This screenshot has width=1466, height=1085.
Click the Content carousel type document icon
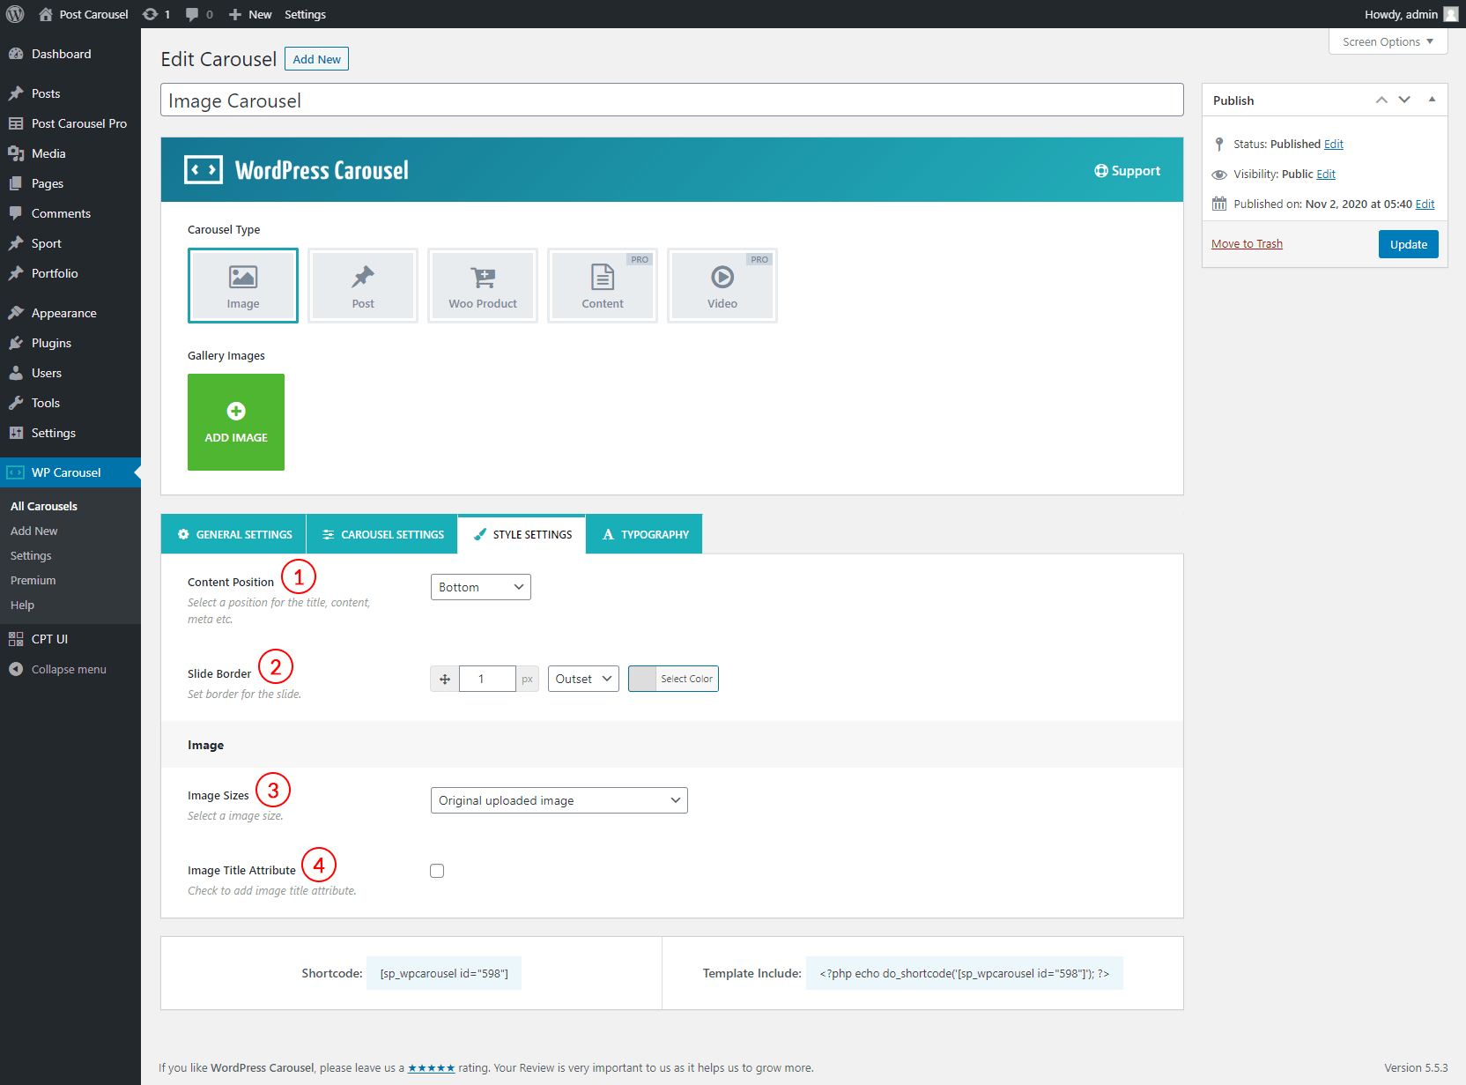tap(603, 278)
